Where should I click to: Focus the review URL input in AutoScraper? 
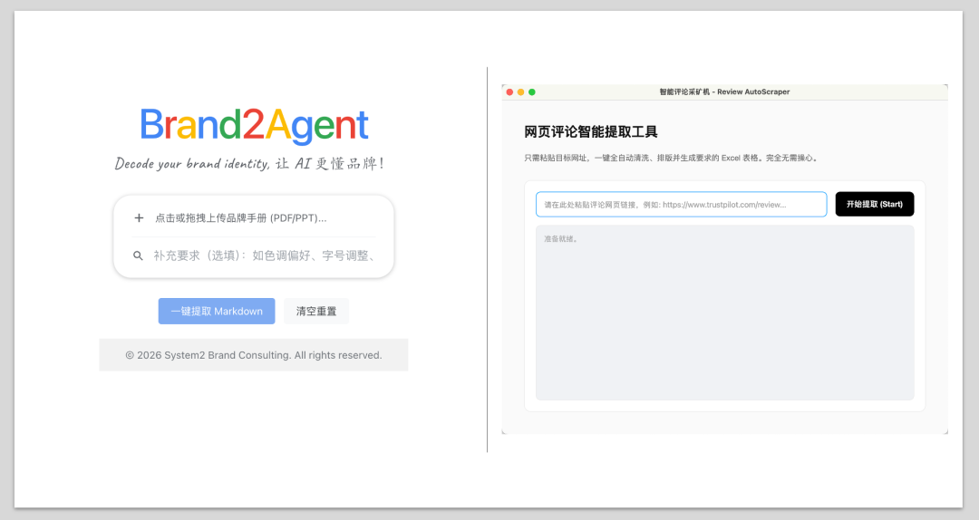pos(681,204)
